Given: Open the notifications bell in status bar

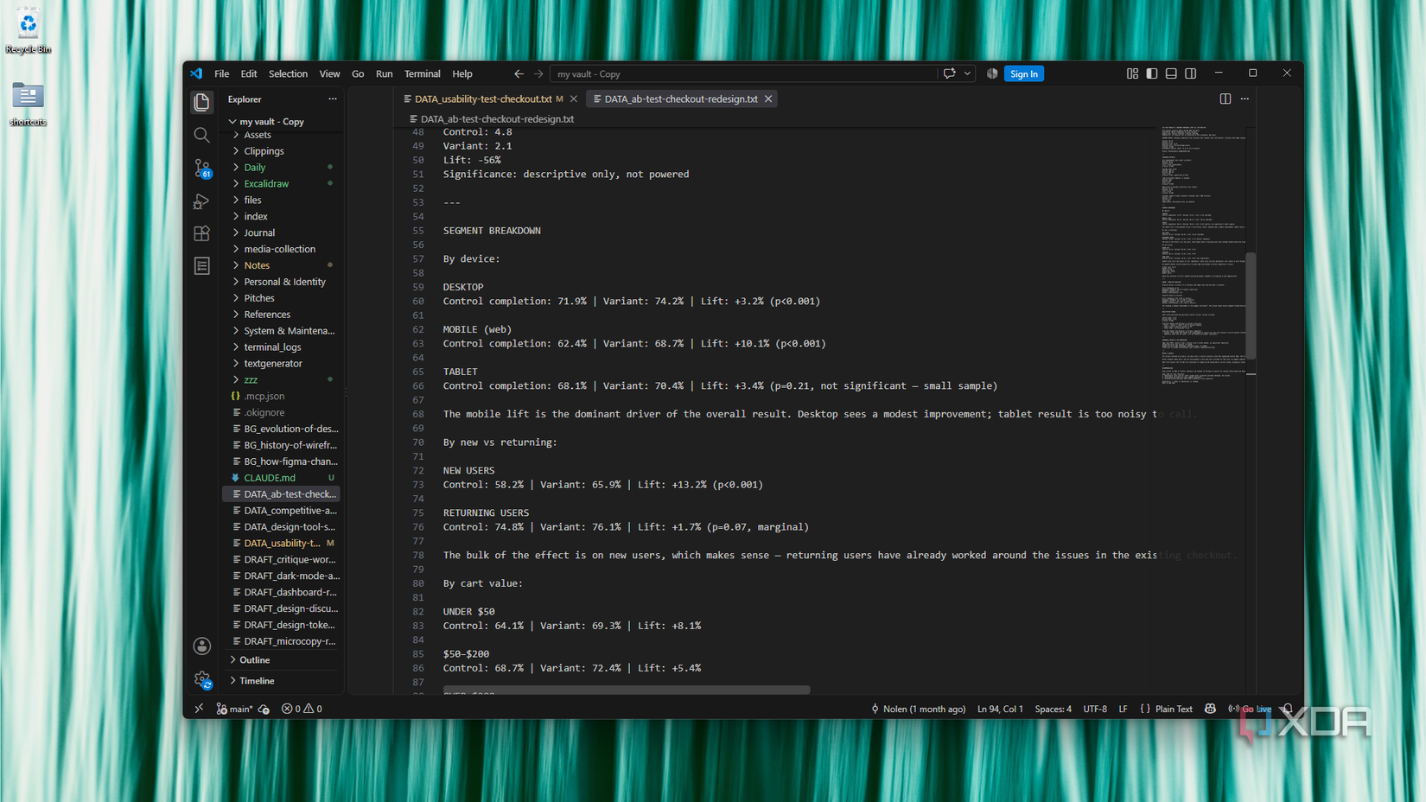Looking at the screenshot, I should (x=1288, y=709).
